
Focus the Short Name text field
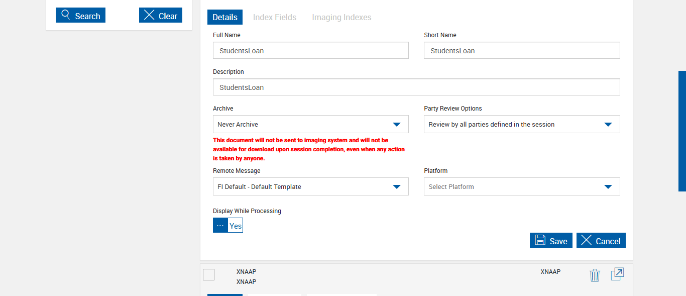point(522,51)
